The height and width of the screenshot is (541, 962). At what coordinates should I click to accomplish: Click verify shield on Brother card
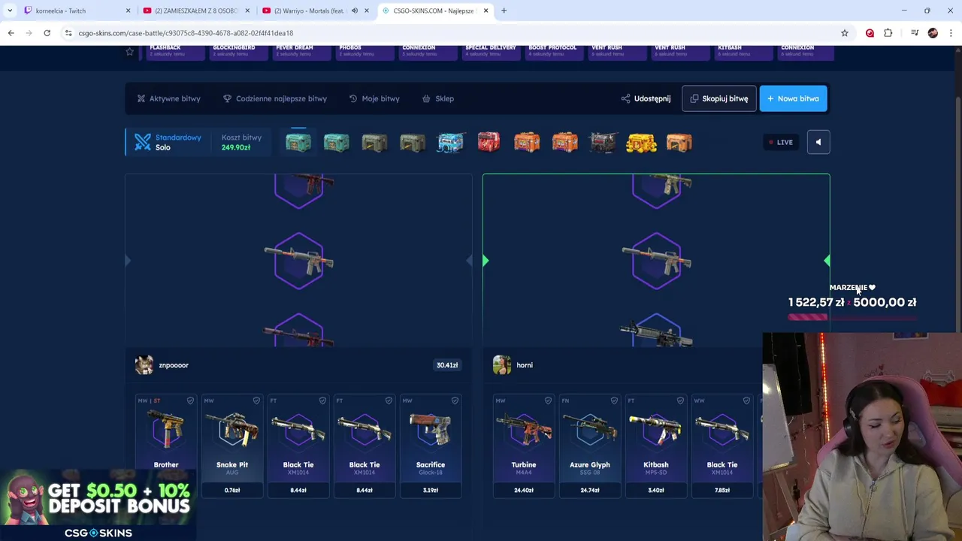tap(190, 400)
